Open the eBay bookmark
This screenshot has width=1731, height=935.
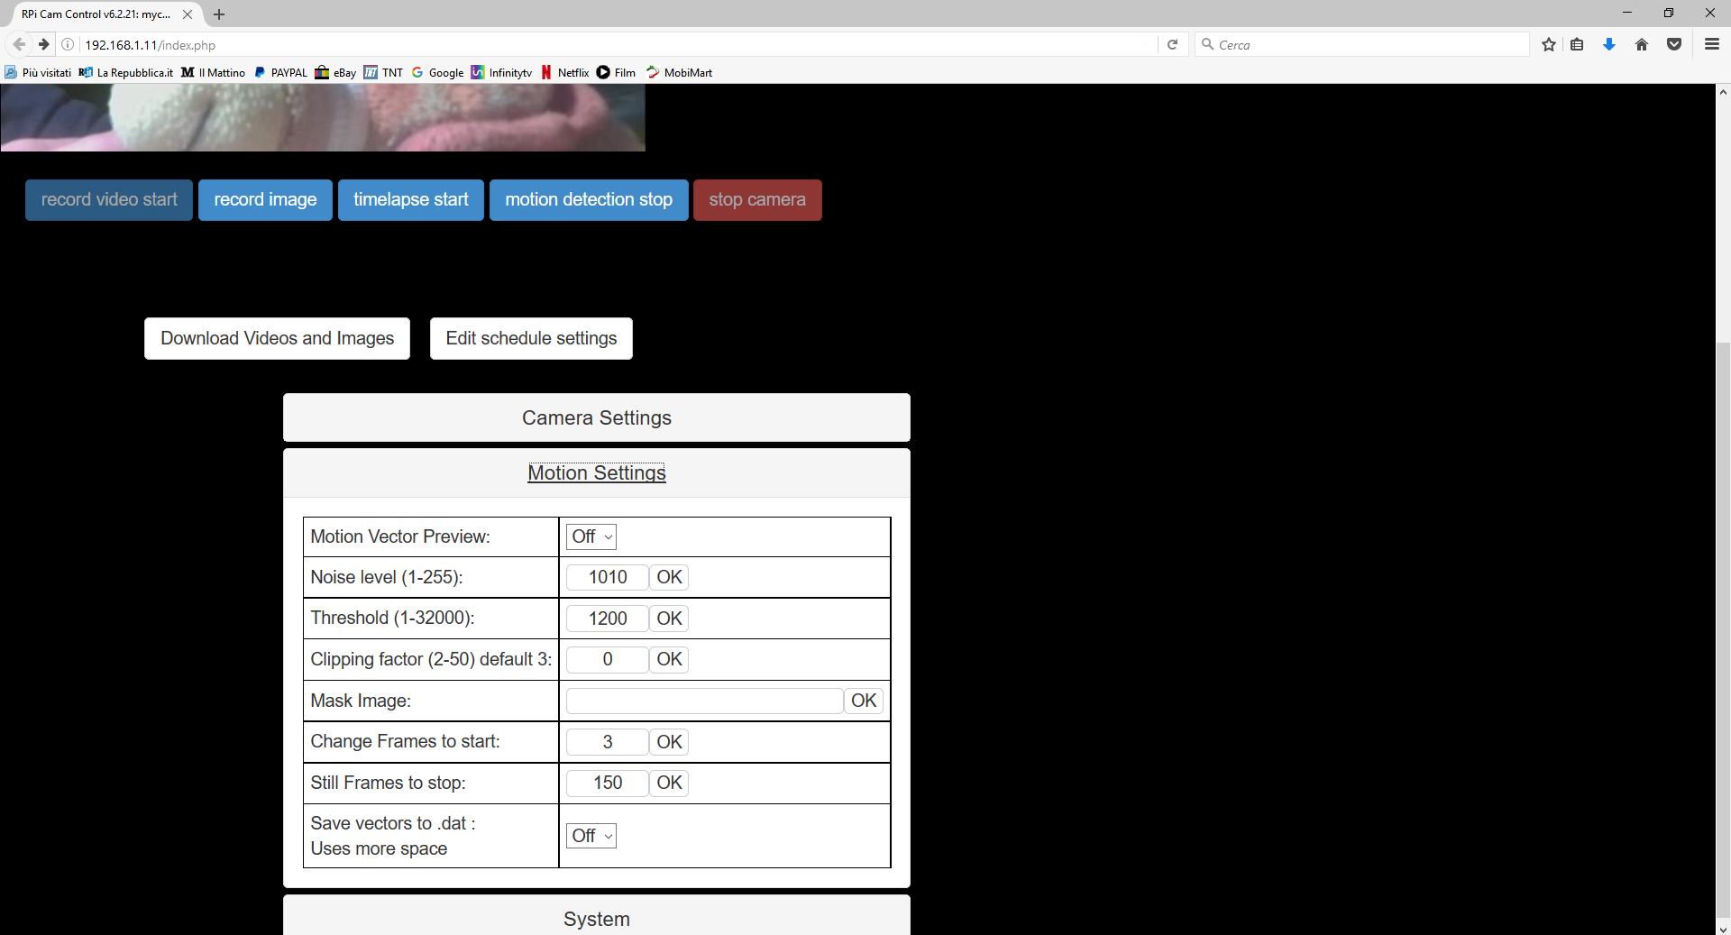tap(335, 72)
